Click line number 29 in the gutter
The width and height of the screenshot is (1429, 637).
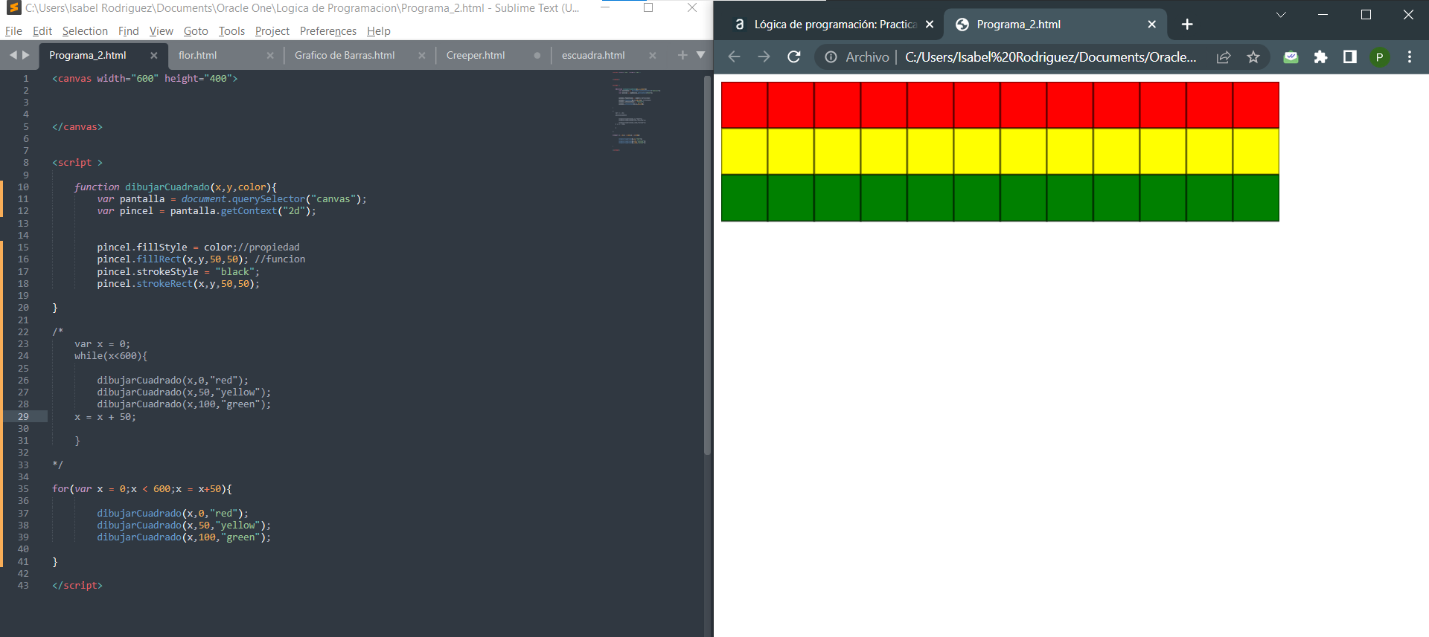tap(23, 417)
